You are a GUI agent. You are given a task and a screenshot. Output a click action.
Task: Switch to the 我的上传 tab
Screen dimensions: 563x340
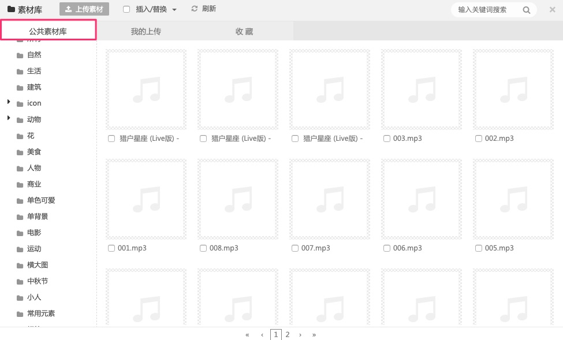tap(146, 31)
